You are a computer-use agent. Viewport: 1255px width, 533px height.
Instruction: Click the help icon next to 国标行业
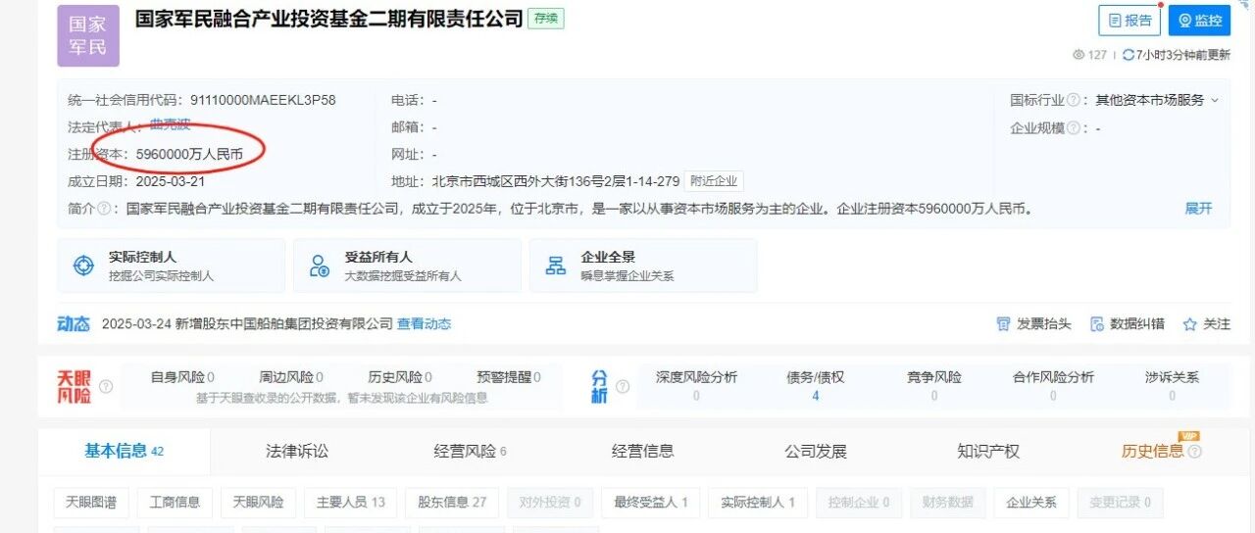pos(1074,100)
